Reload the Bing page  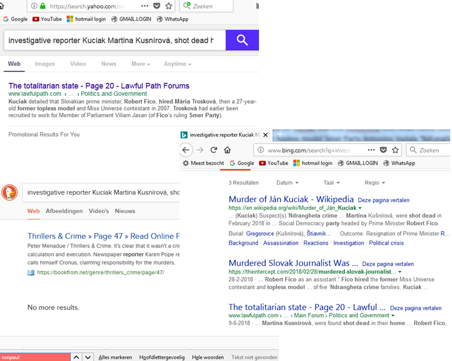214,150
